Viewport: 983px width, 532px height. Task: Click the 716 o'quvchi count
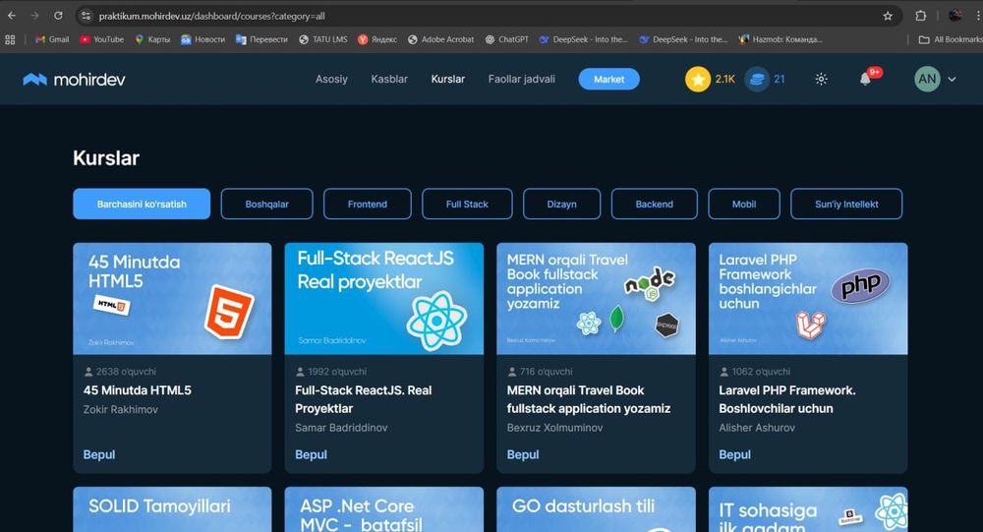[541, 372]
